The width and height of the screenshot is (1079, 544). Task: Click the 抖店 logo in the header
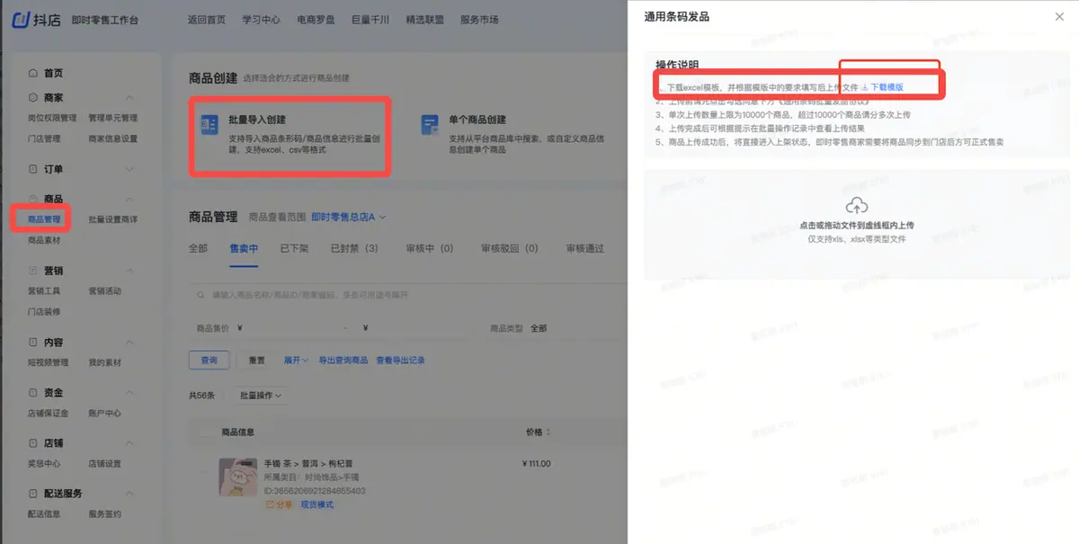tap(34, 19)
